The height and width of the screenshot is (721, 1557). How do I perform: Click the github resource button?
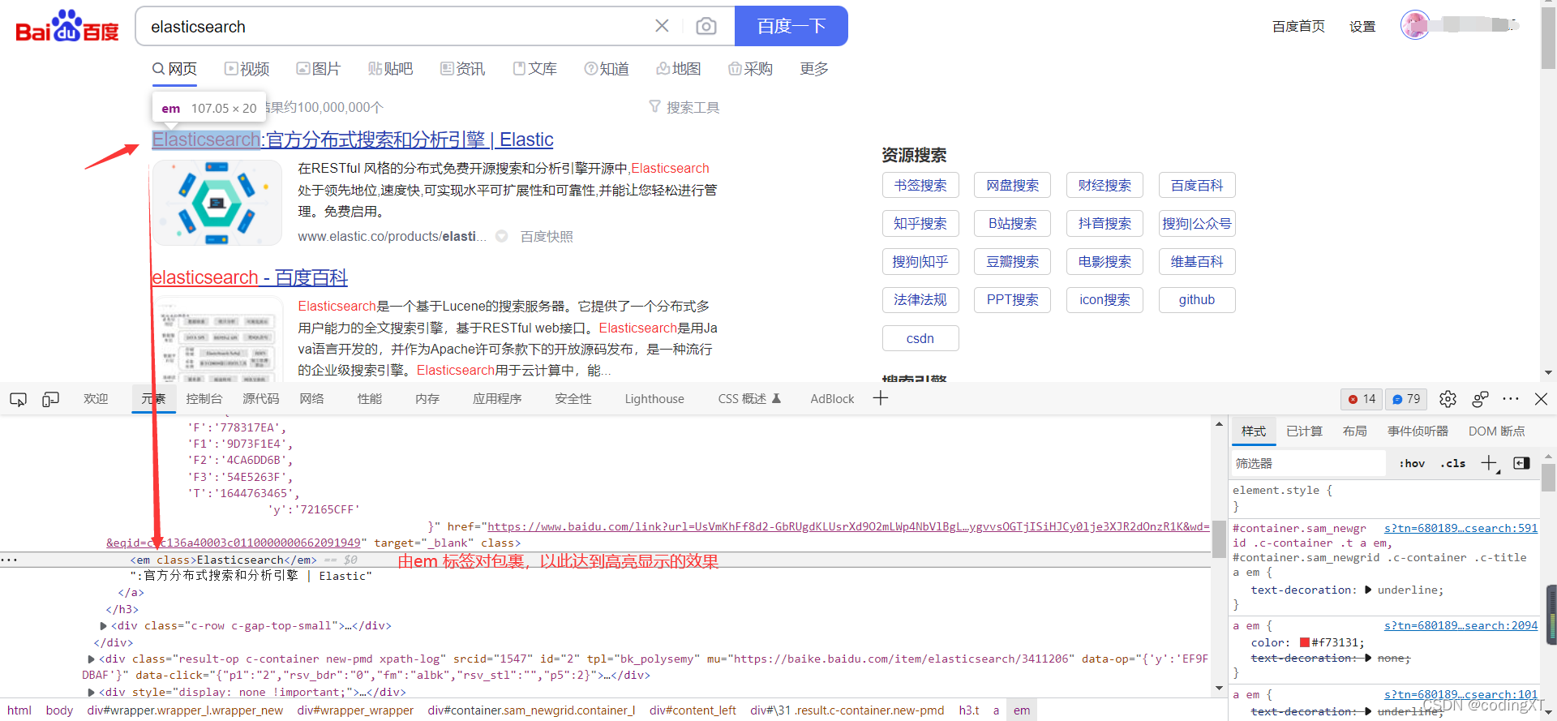1197,300
